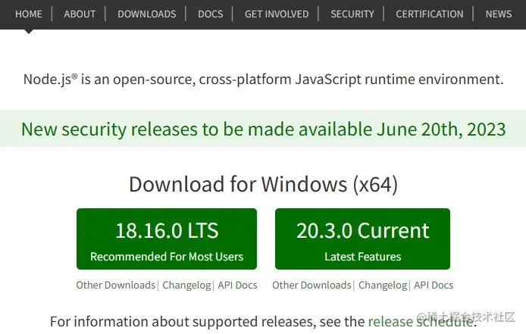The height and width of the screenshot is (334, 526).
Task: Download the 18.16.0 LTS version
Action: [167, 239]
